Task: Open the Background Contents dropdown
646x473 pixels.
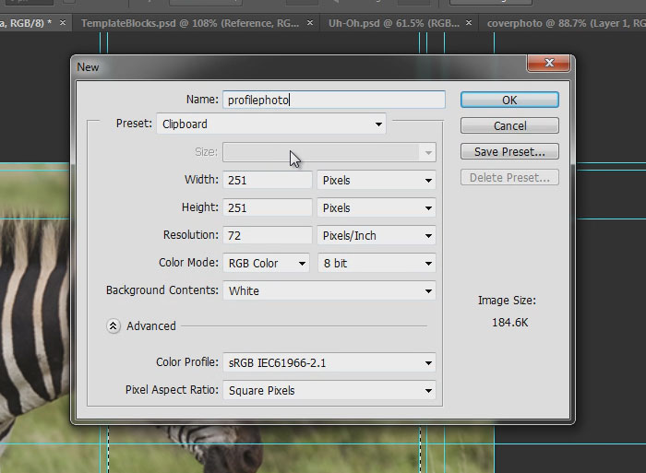Action: tap(329, 290)
